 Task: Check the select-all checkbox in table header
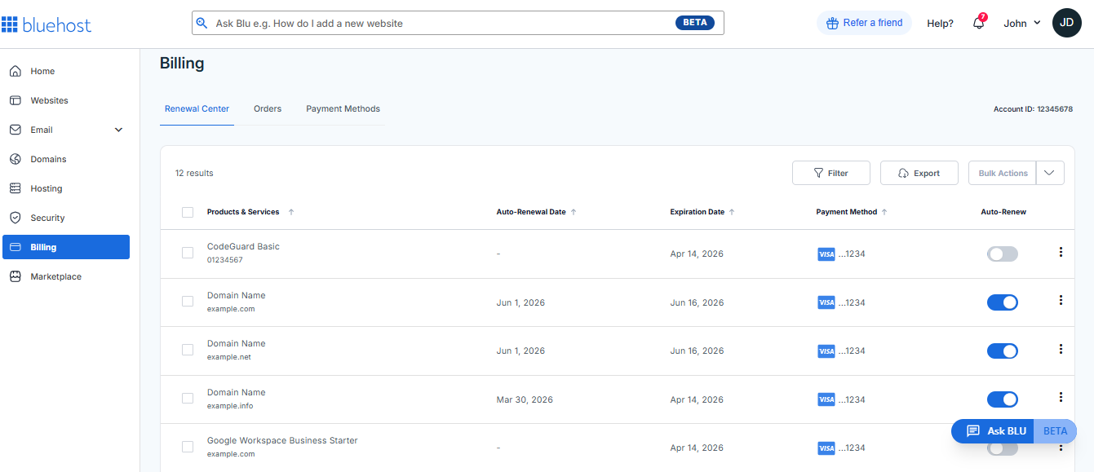click(x=188, y=212)
